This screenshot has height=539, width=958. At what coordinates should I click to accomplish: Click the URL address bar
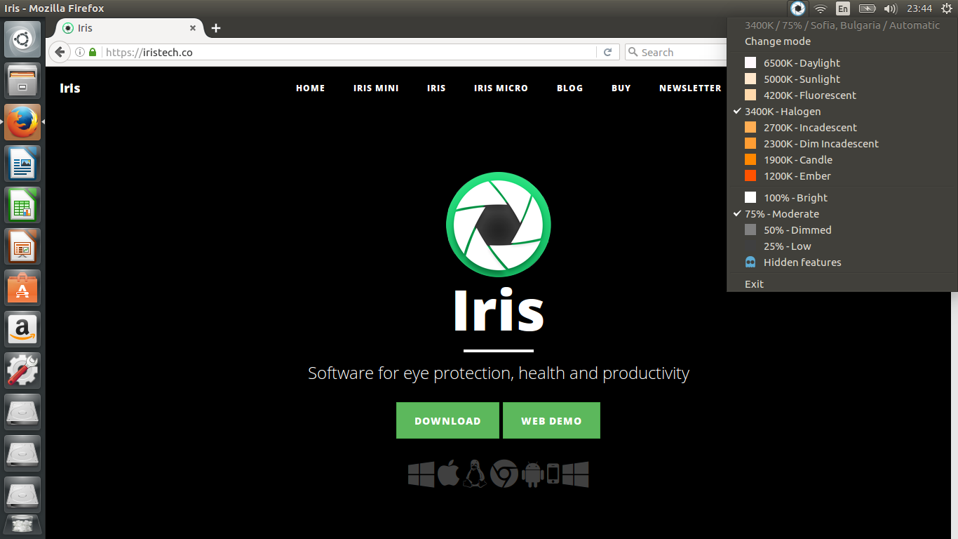[349, 52]
